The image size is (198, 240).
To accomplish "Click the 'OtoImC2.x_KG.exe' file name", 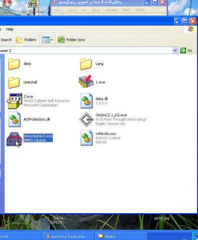I will (111, 115).
